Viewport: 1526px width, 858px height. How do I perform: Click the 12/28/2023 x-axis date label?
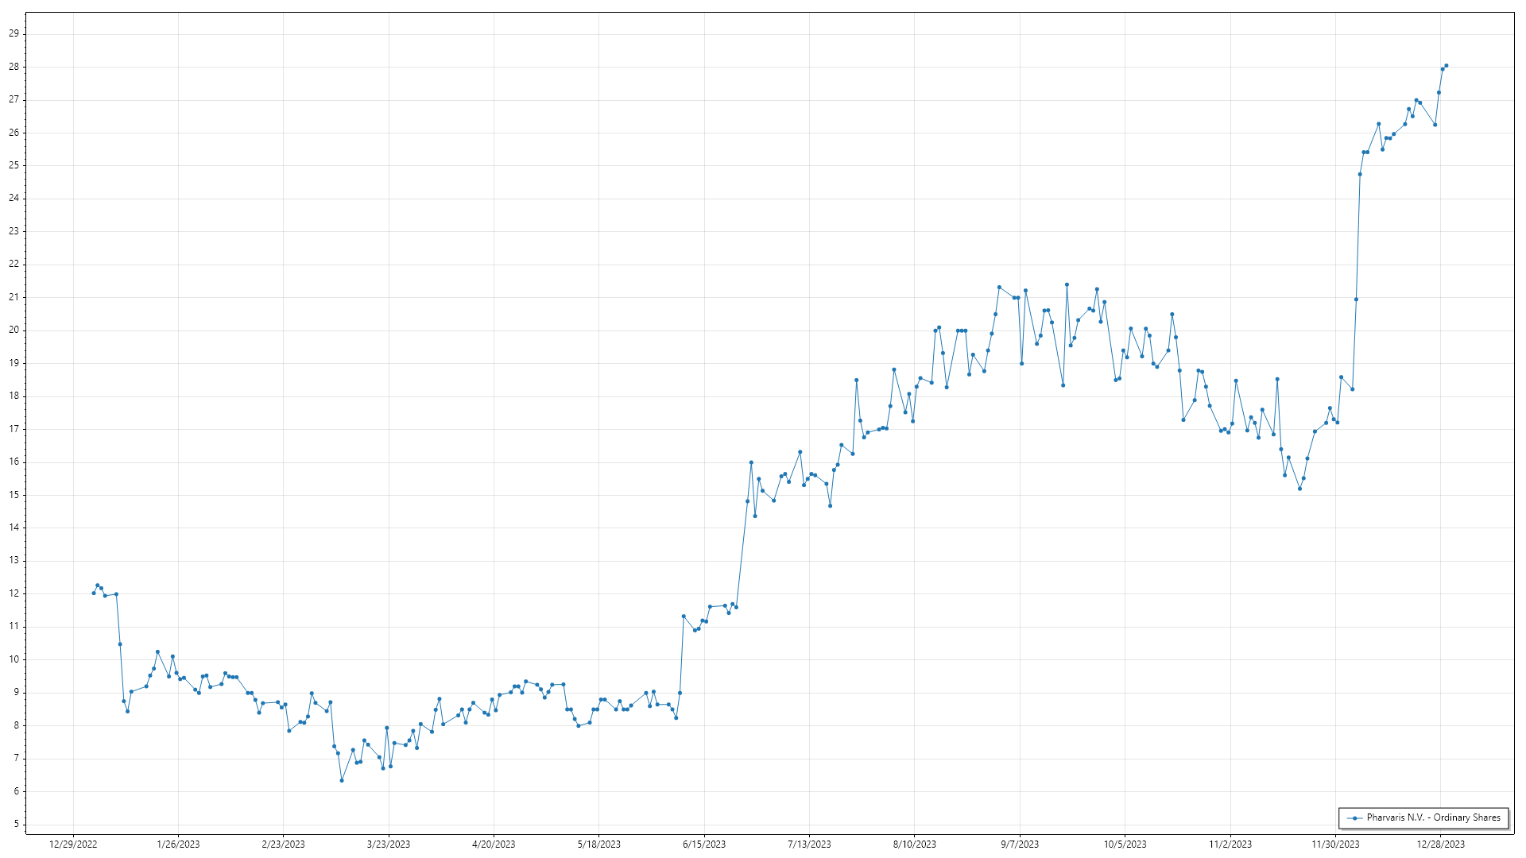pos(1441,844)
